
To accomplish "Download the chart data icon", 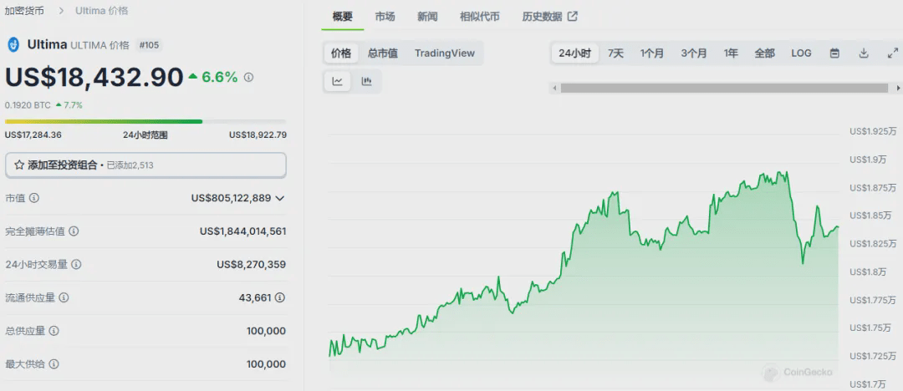I will (x=863, y=53).
